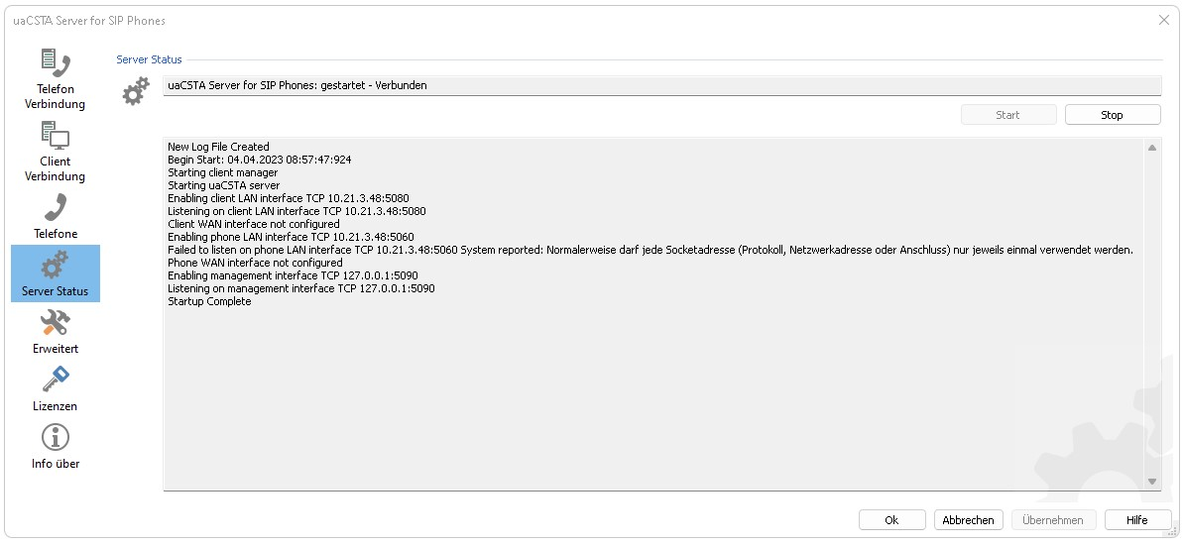Select the Telefone handset icon
Image resolution: width=1183 pixels, height=545 pixels.
[x=56, y=209]
